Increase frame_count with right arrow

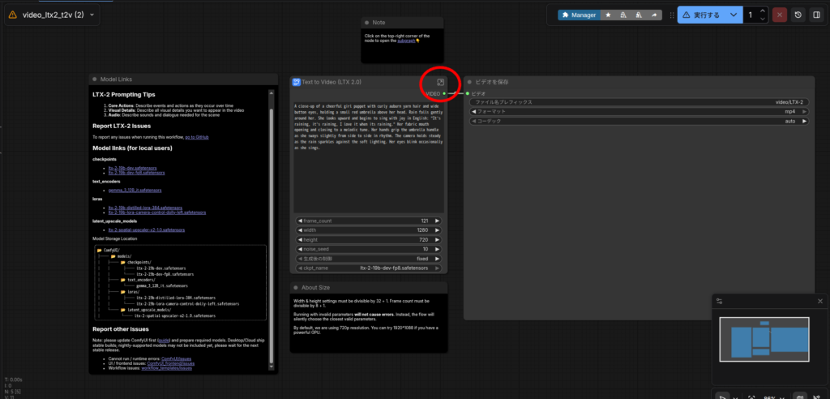click(x=438, y=221)
